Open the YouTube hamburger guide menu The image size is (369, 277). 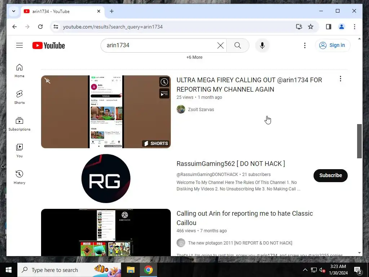pos(19,45)
